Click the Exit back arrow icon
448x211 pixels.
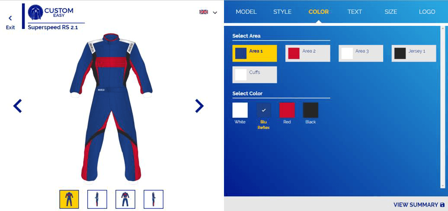click(10, 18)
